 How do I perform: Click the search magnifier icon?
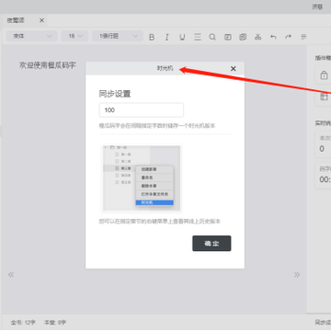point(212,37)
